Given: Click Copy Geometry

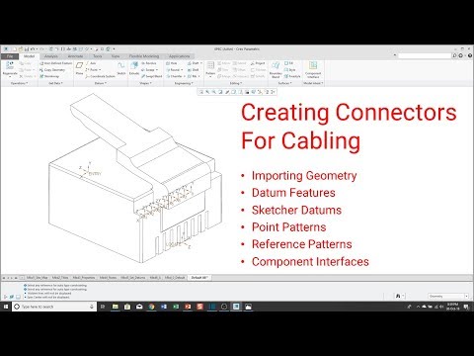Looking at the screenshot, I should [52, 70].
